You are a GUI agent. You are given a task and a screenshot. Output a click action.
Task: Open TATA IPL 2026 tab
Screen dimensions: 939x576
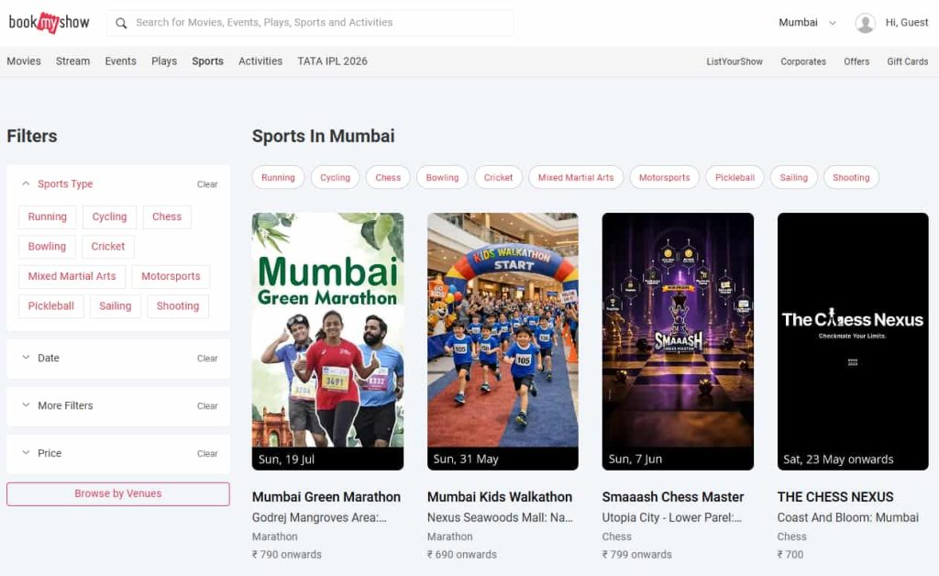click(332, 61)
